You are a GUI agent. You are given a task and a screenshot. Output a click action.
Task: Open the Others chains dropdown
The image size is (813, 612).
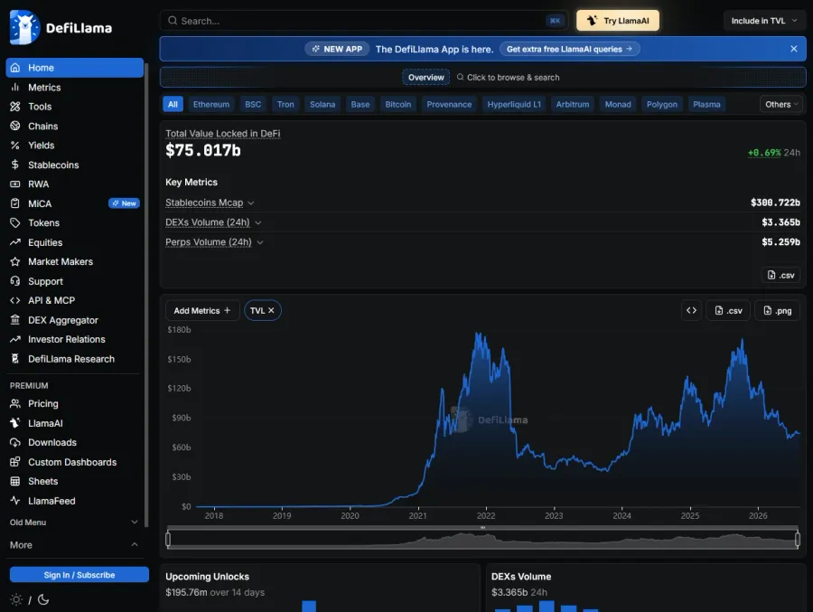(x=780, y=104)
